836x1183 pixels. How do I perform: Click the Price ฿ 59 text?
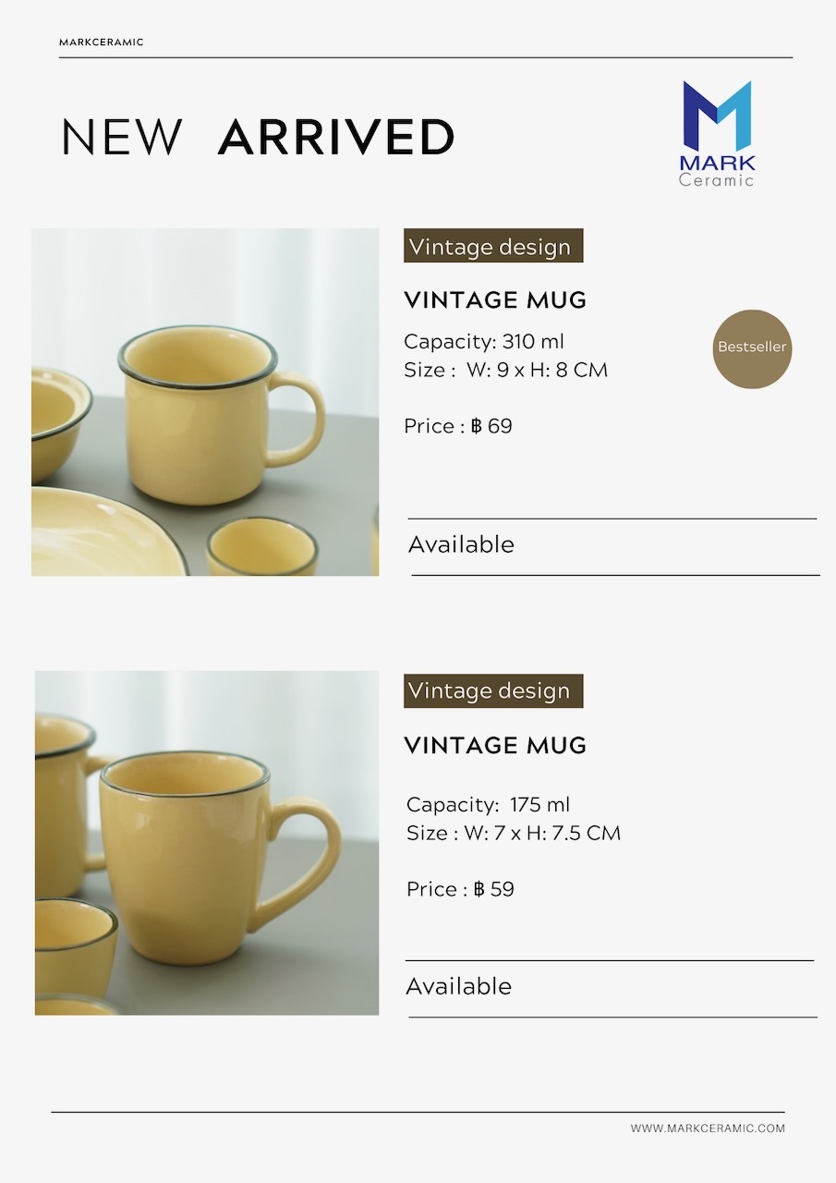(460, 889)
